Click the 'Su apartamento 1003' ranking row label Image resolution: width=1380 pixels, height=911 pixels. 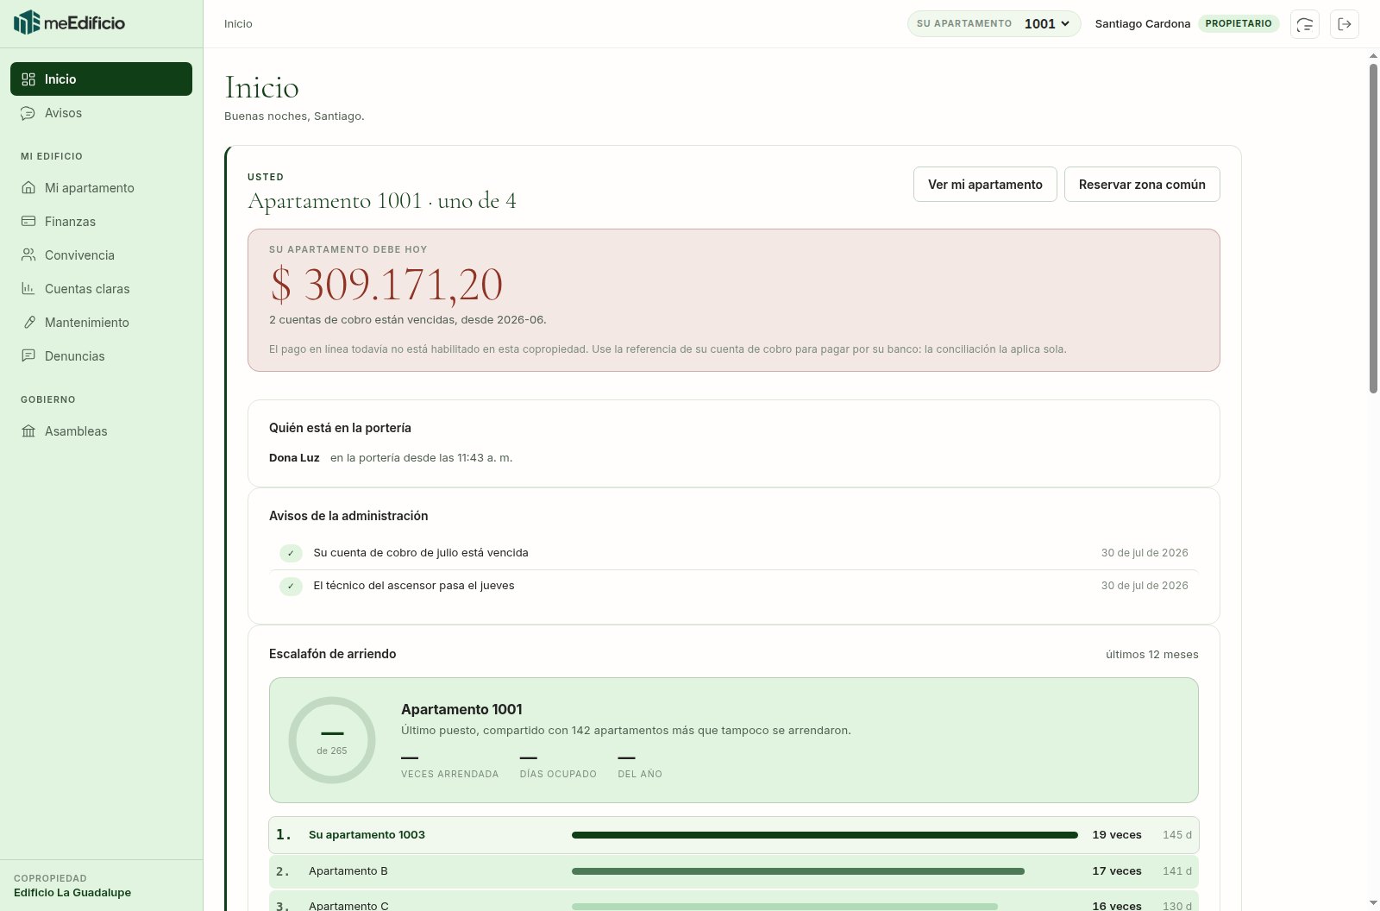point(367,835)
